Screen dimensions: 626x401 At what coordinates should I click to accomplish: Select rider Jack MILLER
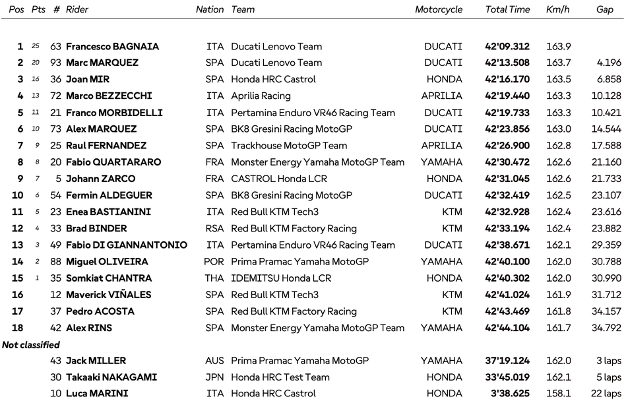[x=96, y=361]
